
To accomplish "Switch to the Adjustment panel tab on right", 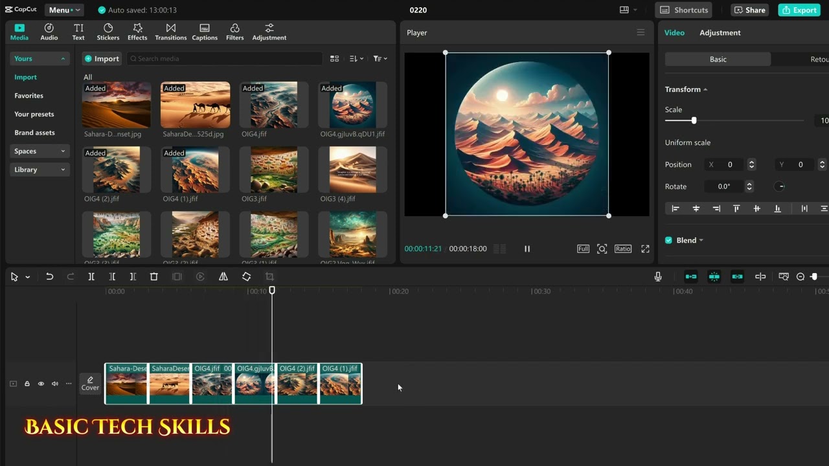I will 720,32.
